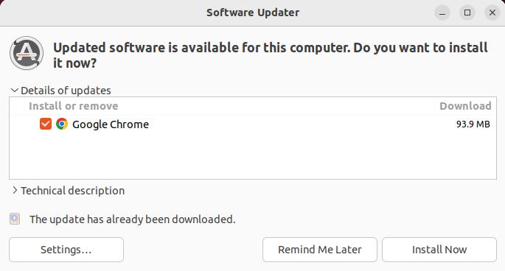Click the Technical description chevron arrow

(x=15, y=190)
